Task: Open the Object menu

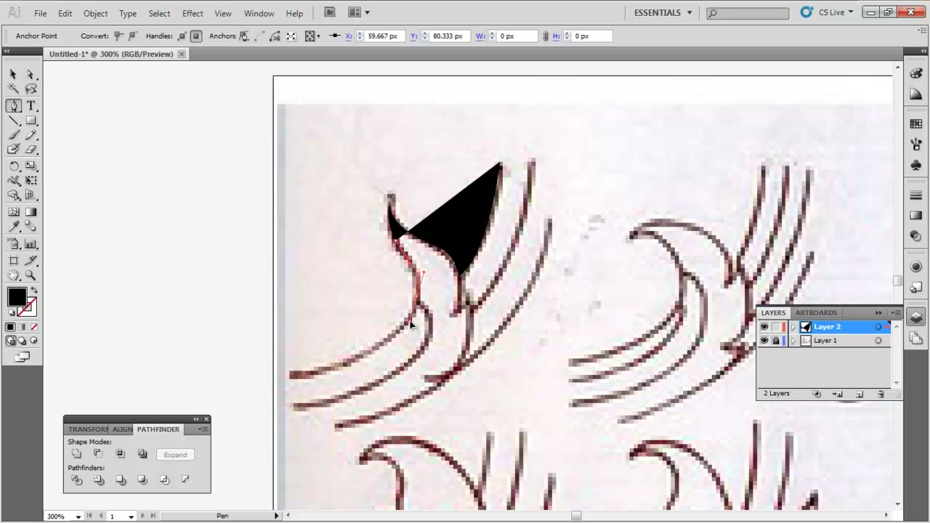Action: coord(95,13)
